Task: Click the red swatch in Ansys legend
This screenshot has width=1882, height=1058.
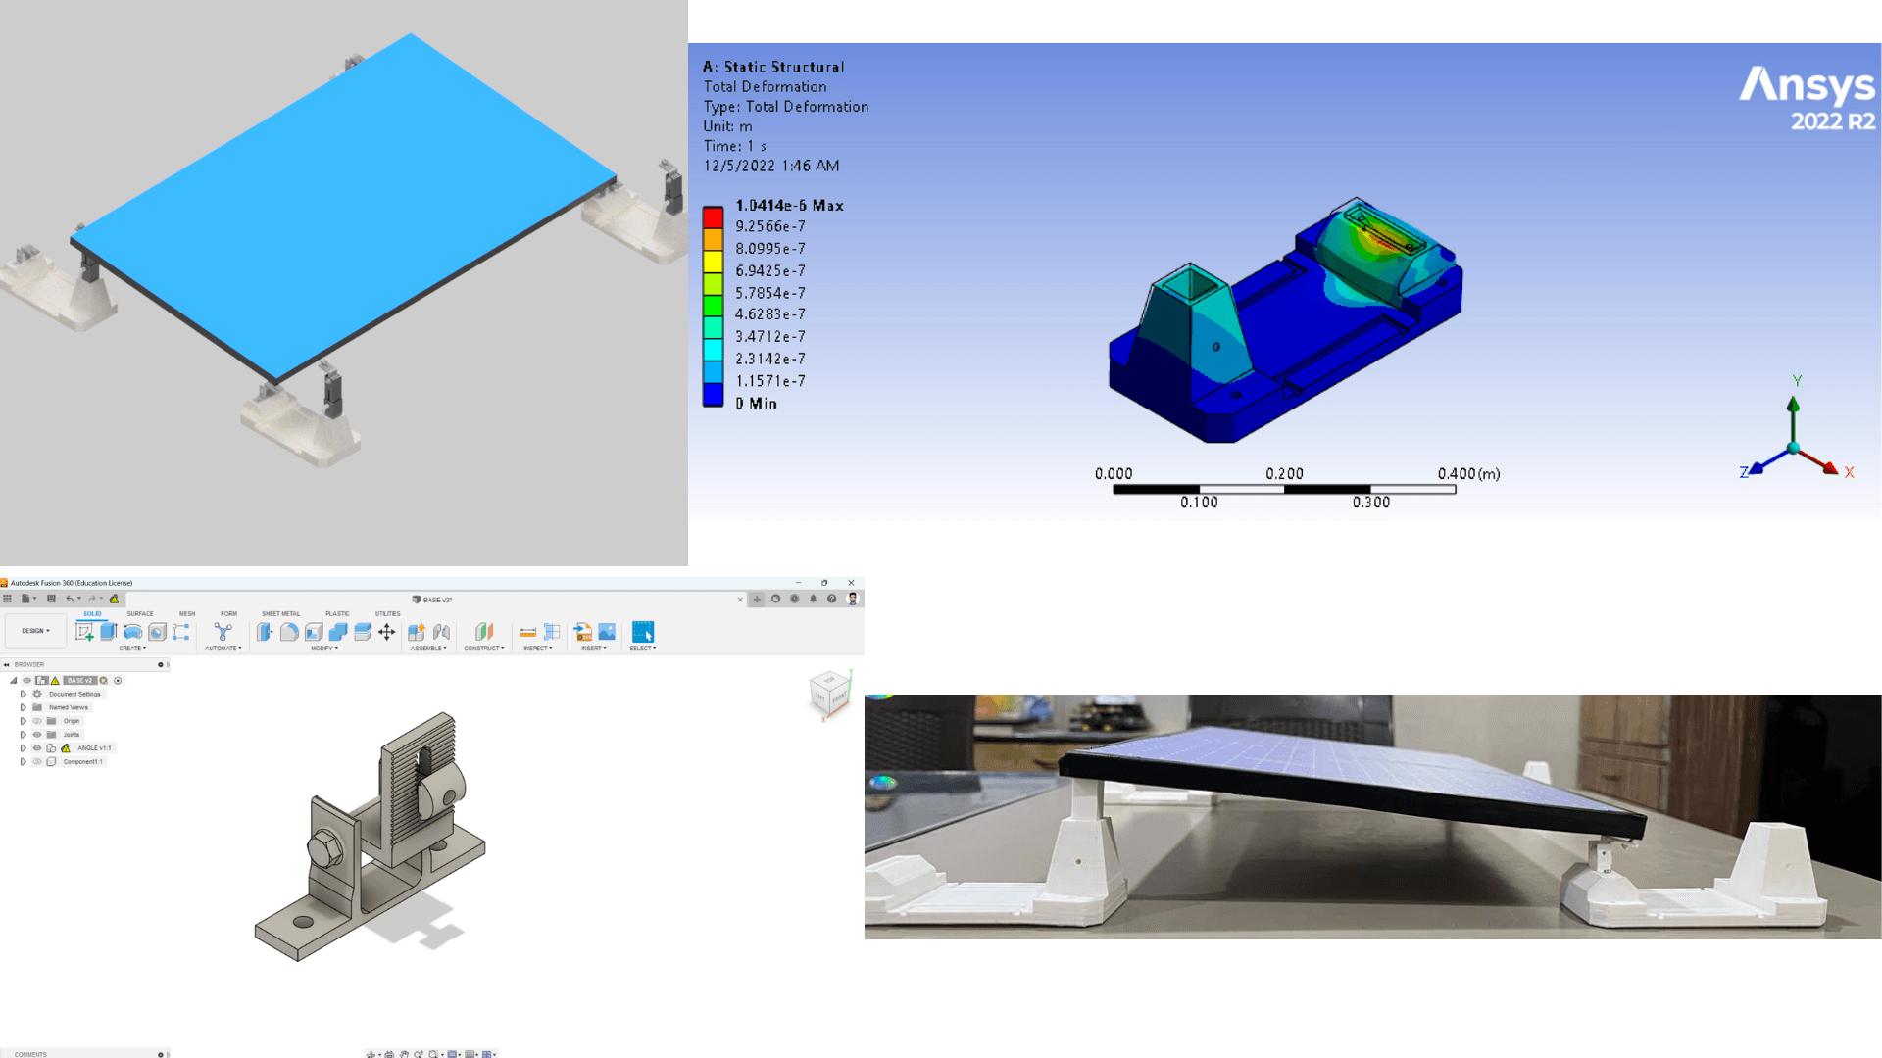Action: 713,216
